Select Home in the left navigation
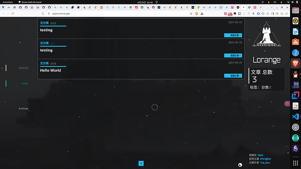The height and width of the screenshot is (169, 301). point(25,84)
